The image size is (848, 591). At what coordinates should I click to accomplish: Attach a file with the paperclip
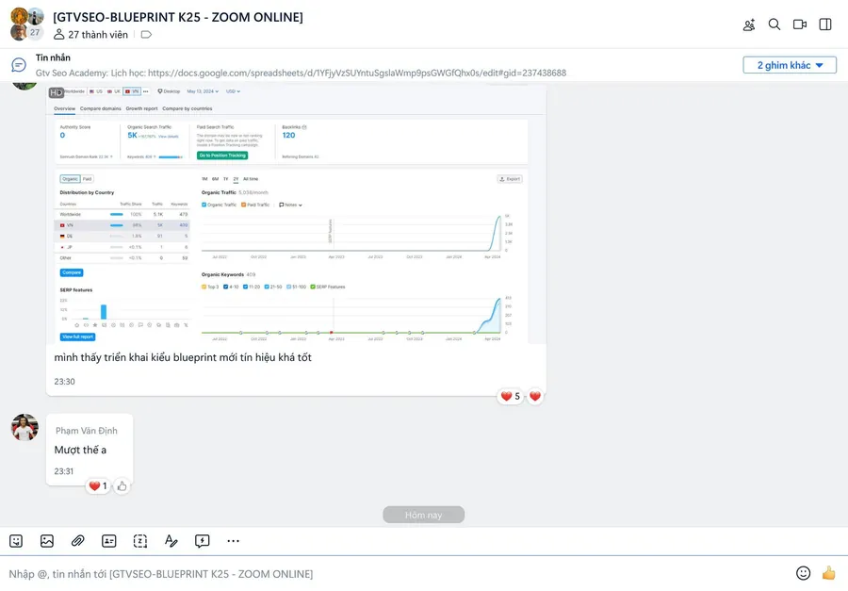click(x=78, y=541)
